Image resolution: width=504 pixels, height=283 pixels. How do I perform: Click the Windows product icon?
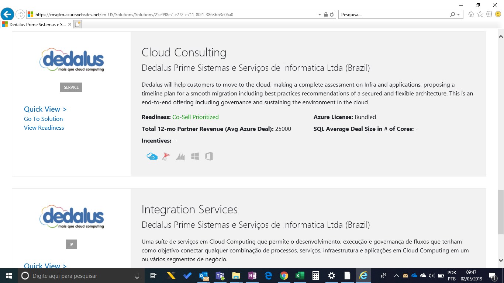point(195,156)
